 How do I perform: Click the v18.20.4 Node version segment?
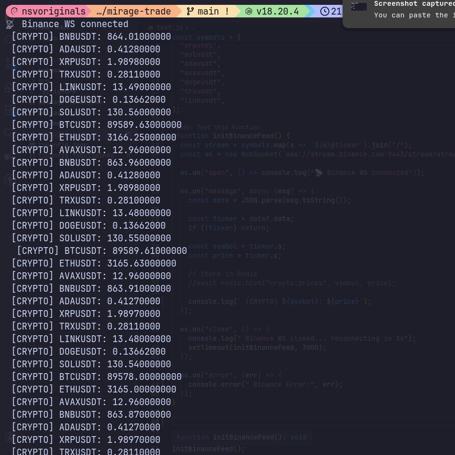(272, 11)
